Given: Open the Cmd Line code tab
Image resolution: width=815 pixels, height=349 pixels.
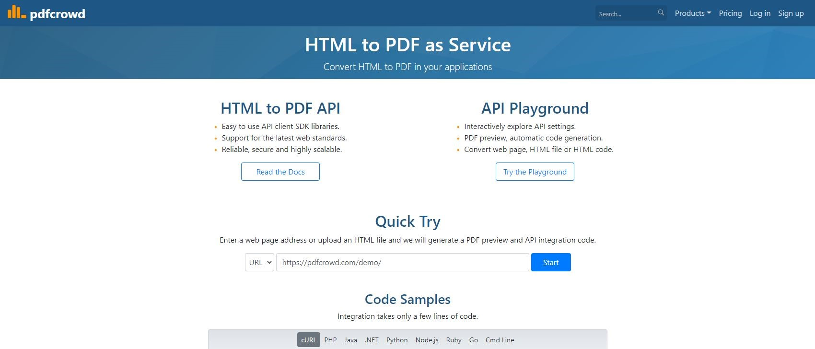Looking at the screenshot, I should (x=500, y=340).
